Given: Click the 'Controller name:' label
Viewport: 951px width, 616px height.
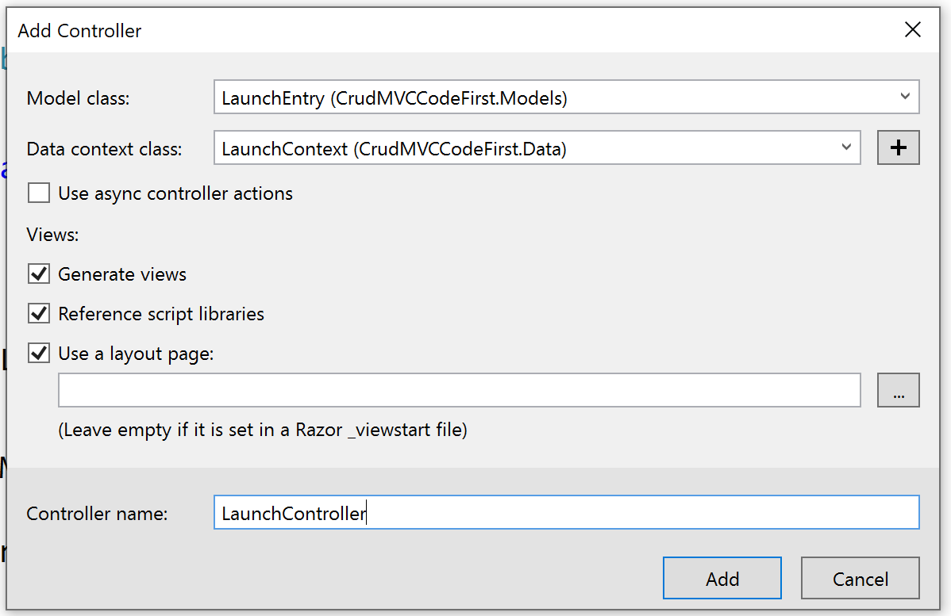Looking at the screenshot, I should pos(97,514).
